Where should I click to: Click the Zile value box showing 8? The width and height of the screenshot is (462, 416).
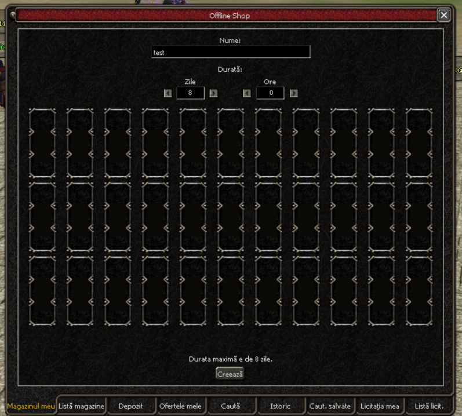click(190, 93)
